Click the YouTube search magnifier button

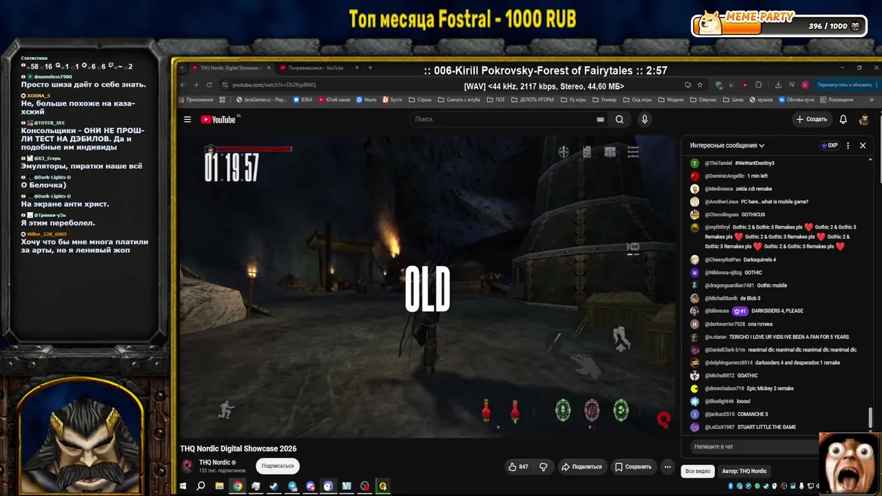coord(619,119)
